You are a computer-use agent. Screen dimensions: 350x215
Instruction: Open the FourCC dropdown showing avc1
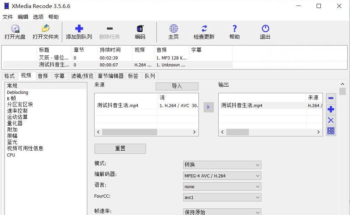(x=222, y=197)
